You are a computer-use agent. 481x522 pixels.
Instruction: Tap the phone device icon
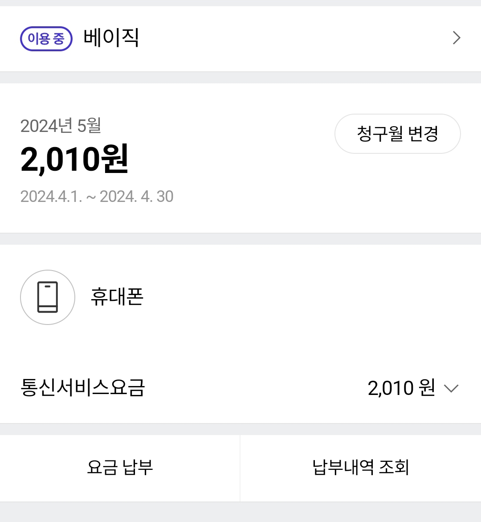(48, 297)
